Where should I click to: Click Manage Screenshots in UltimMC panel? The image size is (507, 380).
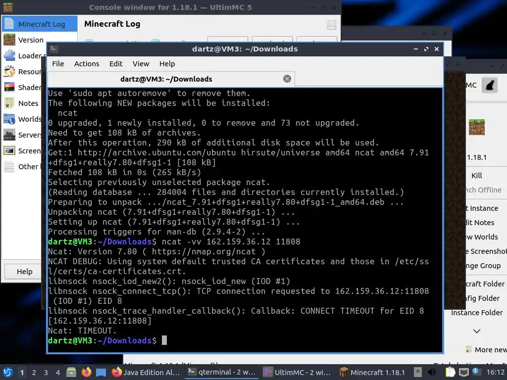pyautogui.click(x=486, y=251)
